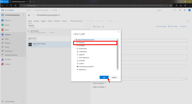192x104 pixels.
Task: Open Test Plans in the sidebar
Action: 8,59
